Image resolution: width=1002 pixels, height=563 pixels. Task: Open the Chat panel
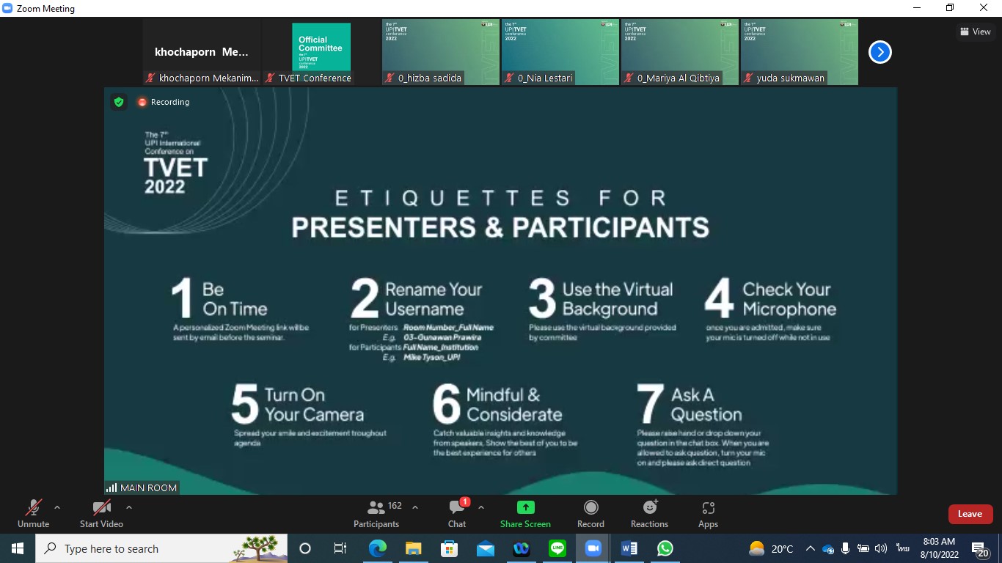[458, 514]
